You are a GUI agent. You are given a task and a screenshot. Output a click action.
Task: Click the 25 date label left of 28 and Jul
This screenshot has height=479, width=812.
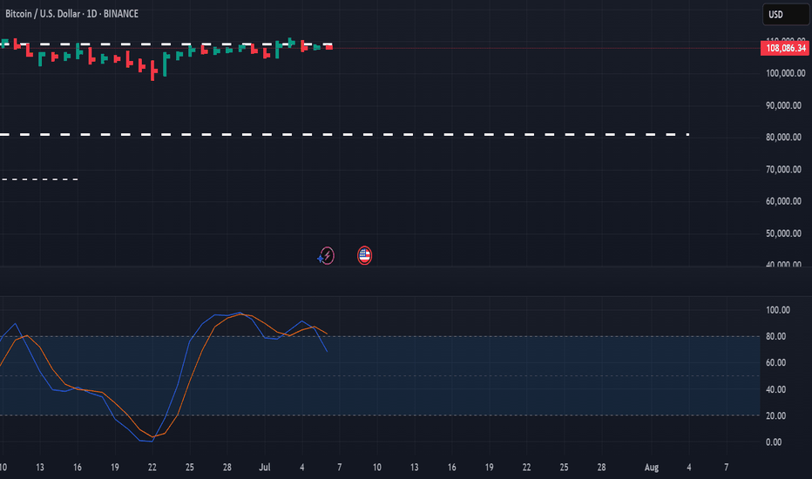[190, 467]
